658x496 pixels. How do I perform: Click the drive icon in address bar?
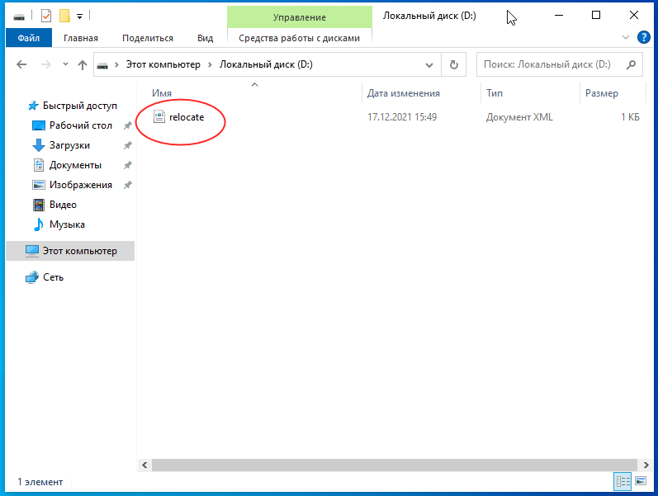[102, 65]
